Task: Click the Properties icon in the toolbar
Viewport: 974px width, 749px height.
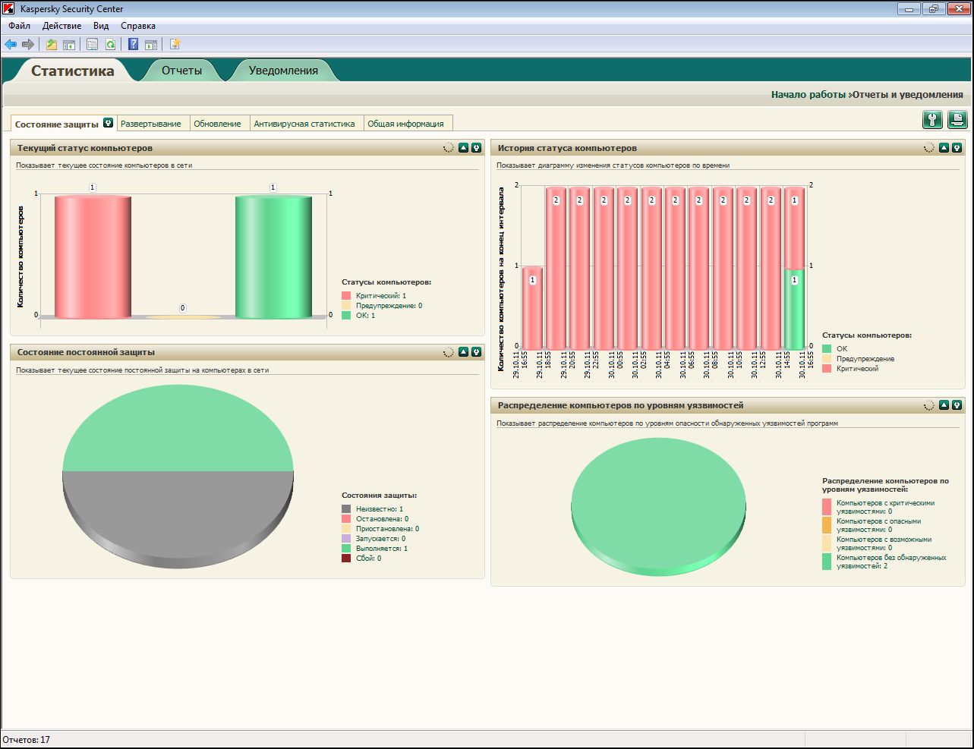Action: 92,45
